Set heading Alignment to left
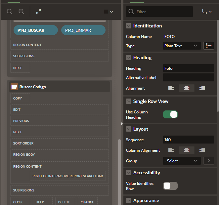 pos(171,88)
